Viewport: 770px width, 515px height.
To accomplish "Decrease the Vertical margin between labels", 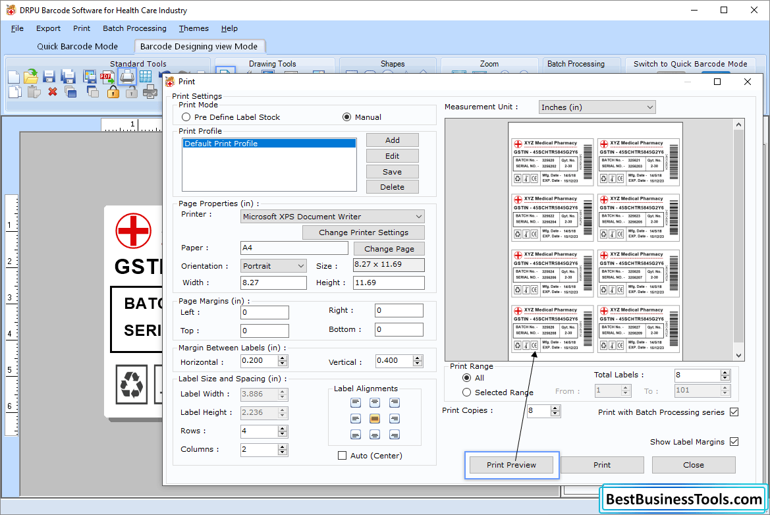I will 418,364.
